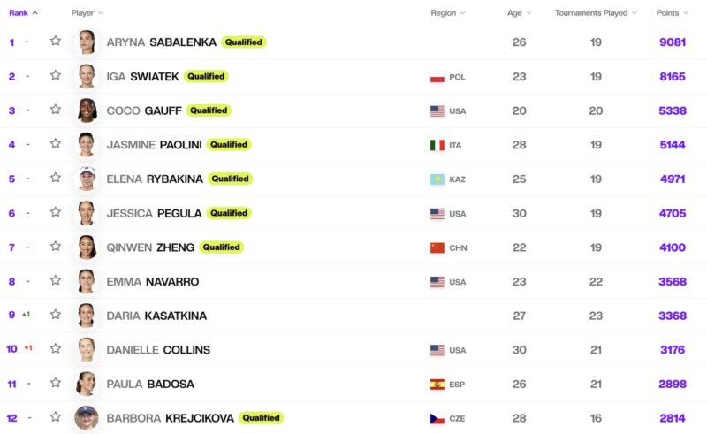Viewport: 707px width, 434px height.
Task: Click the Poland flag icon
Action: click(437, 77)
